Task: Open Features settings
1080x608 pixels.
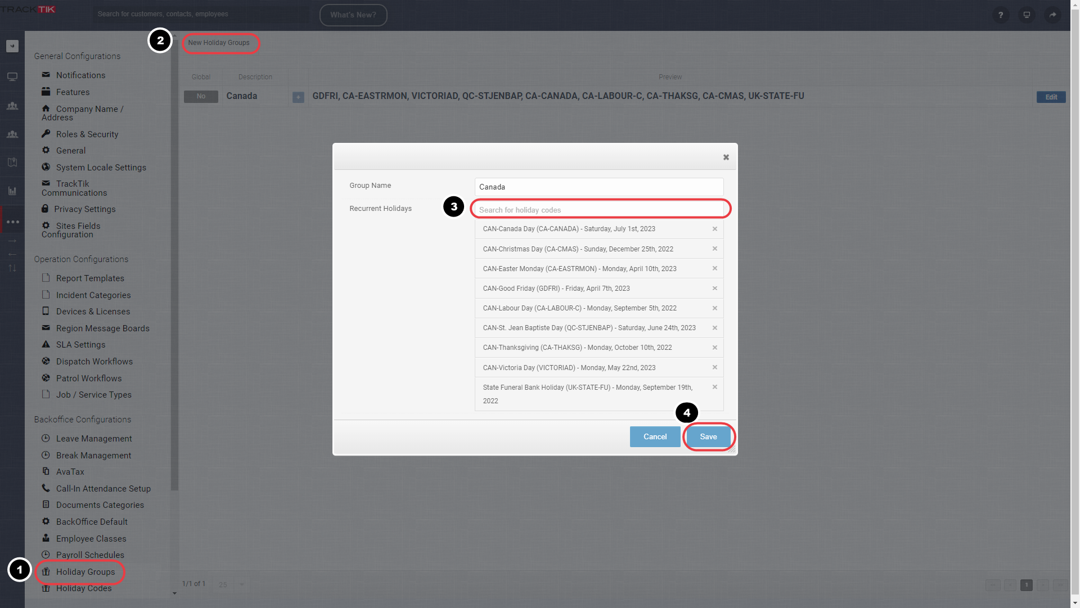Action: point(73,92)
